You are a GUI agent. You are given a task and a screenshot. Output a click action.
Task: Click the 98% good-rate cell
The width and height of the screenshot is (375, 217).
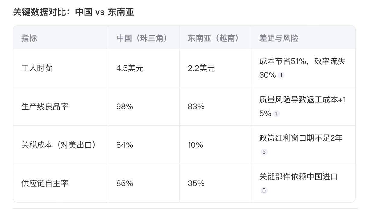point(125,106)
